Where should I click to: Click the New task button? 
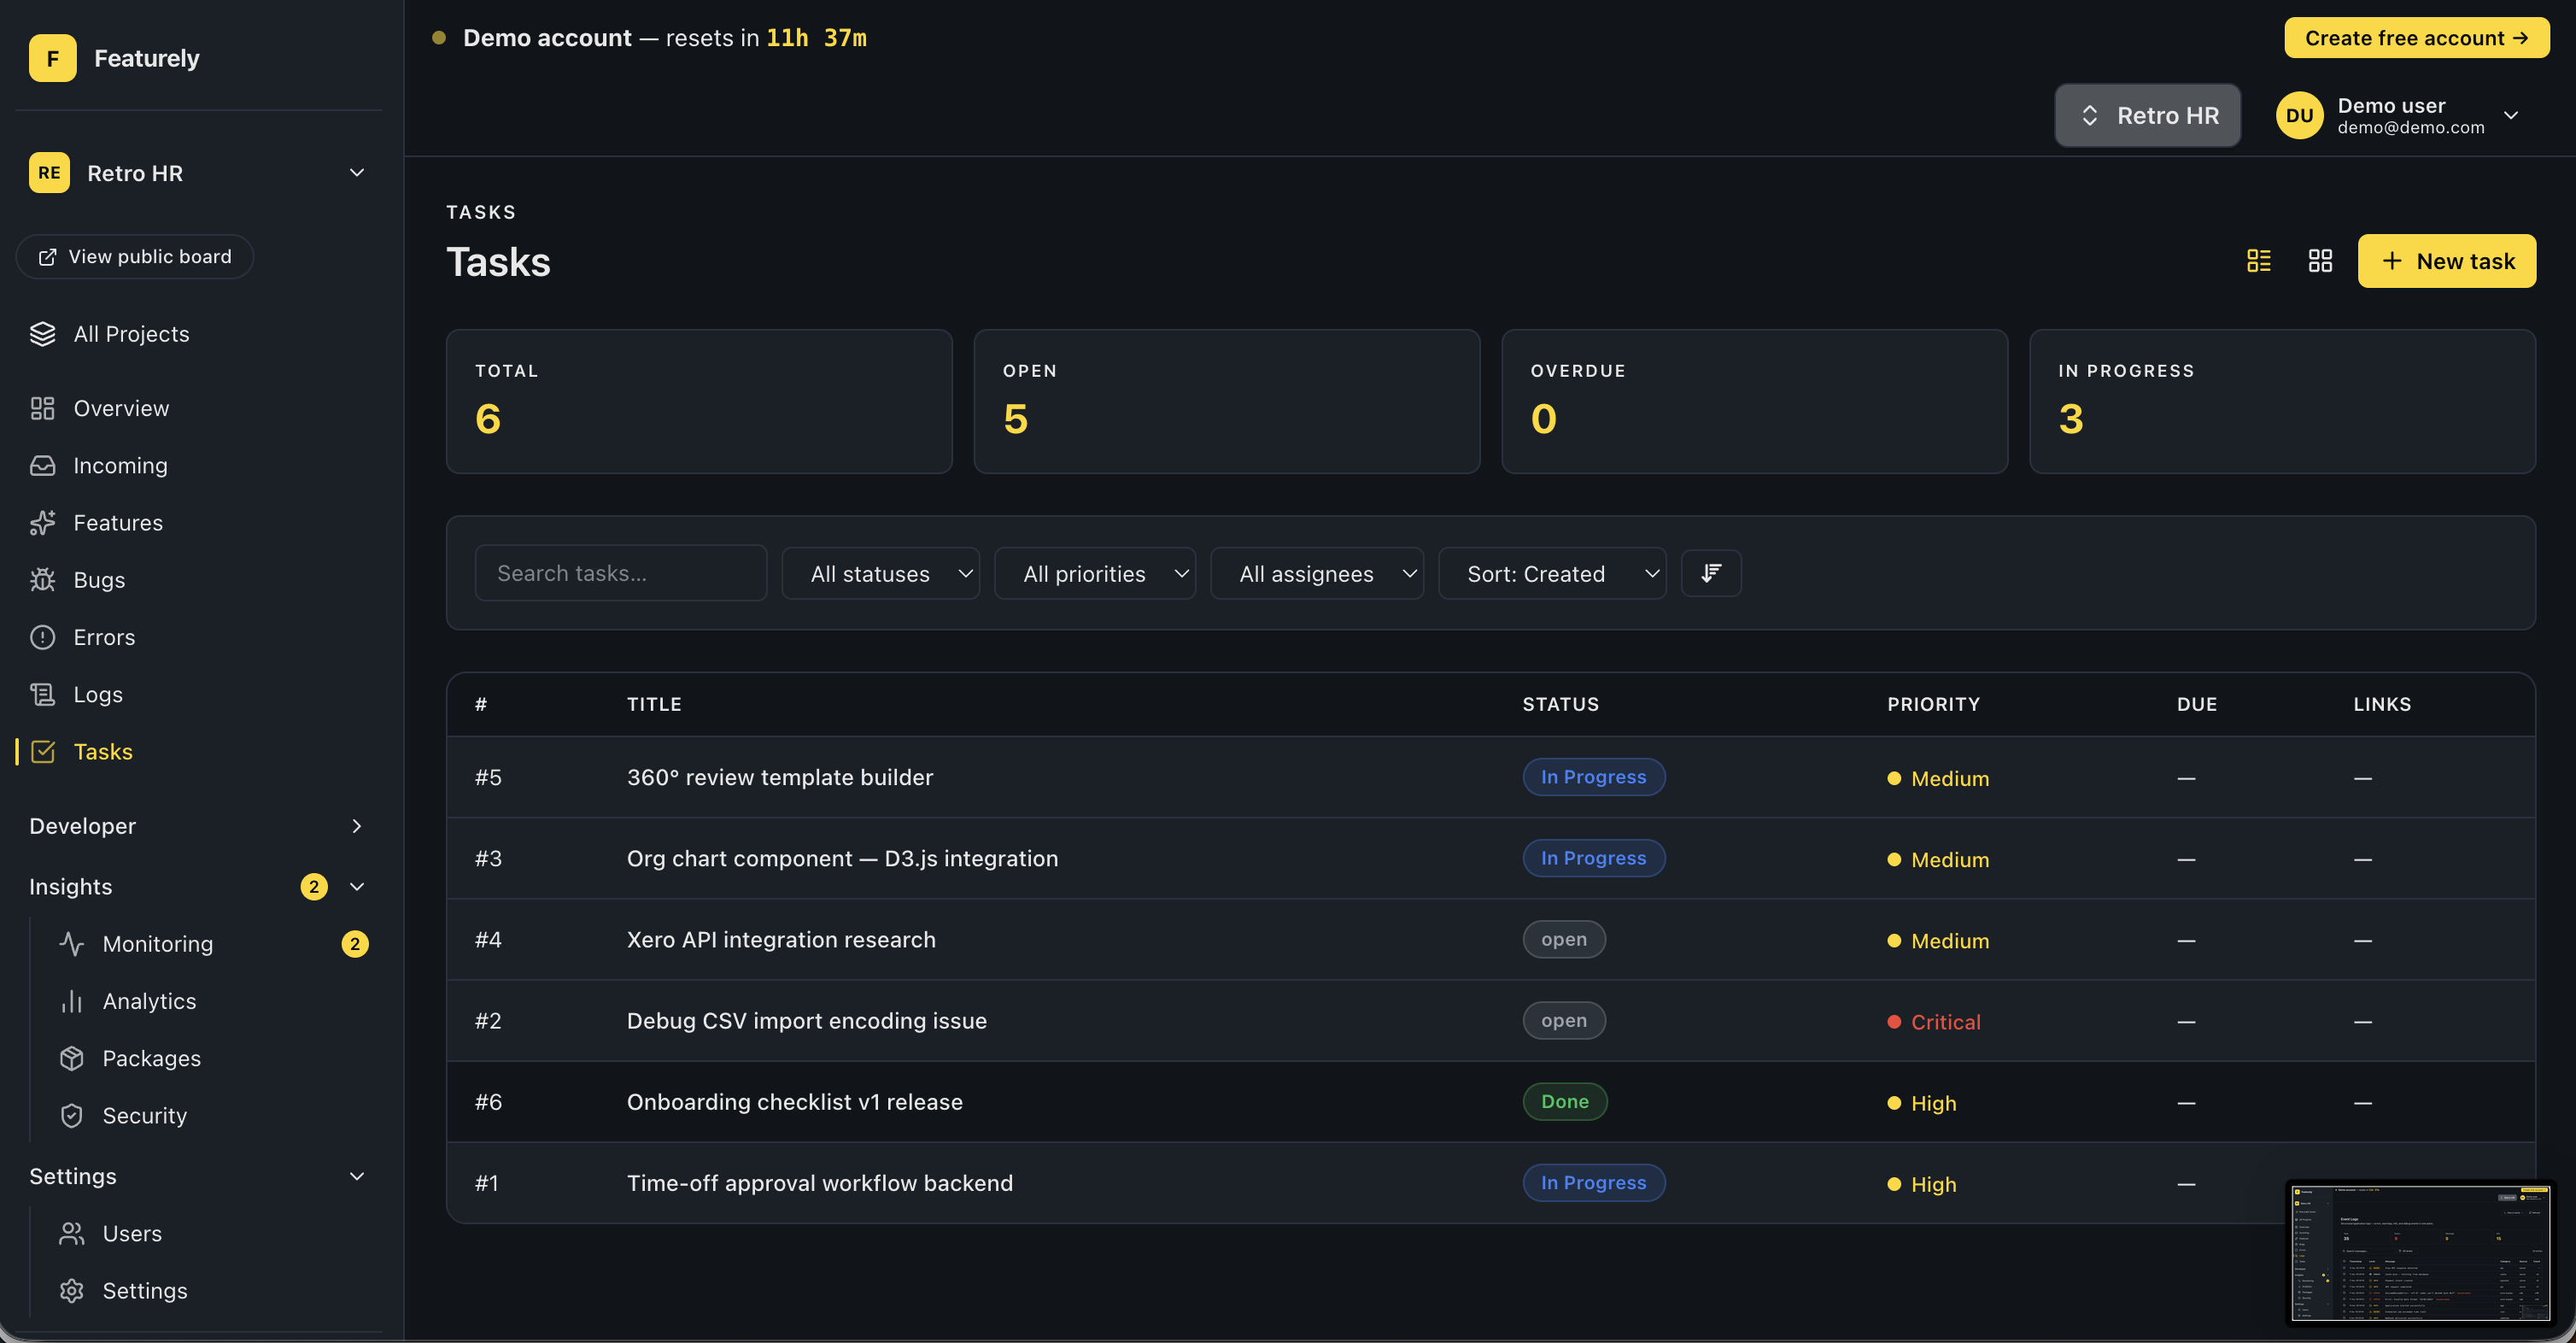tap(2446, 261)
